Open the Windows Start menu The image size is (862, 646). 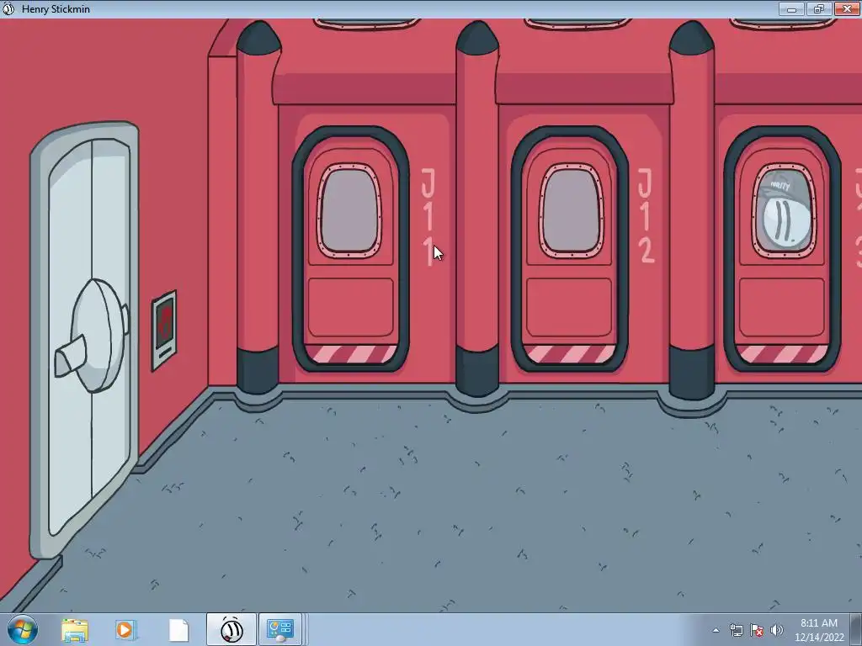23,629
